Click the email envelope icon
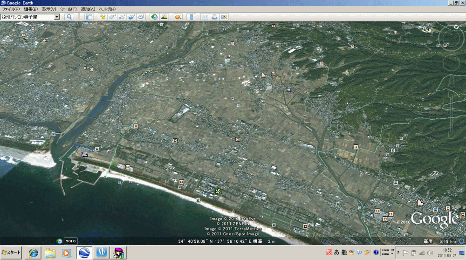This screenshot has height=260, width=466. (205, 17)
